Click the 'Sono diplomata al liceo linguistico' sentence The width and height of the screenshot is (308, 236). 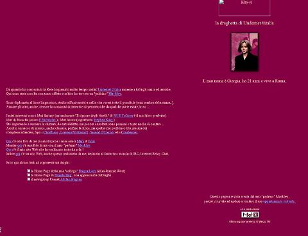90,103
